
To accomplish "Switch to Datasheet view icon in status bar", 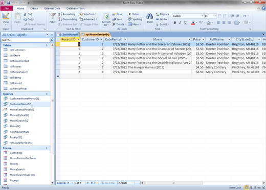I will 247,187.
